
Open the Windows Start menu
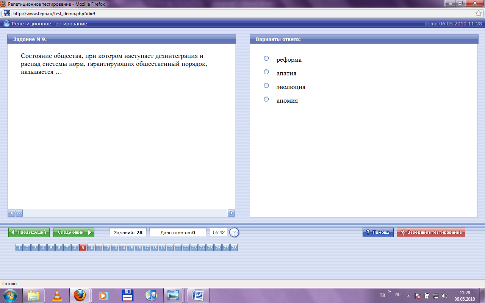coord(10,295)
